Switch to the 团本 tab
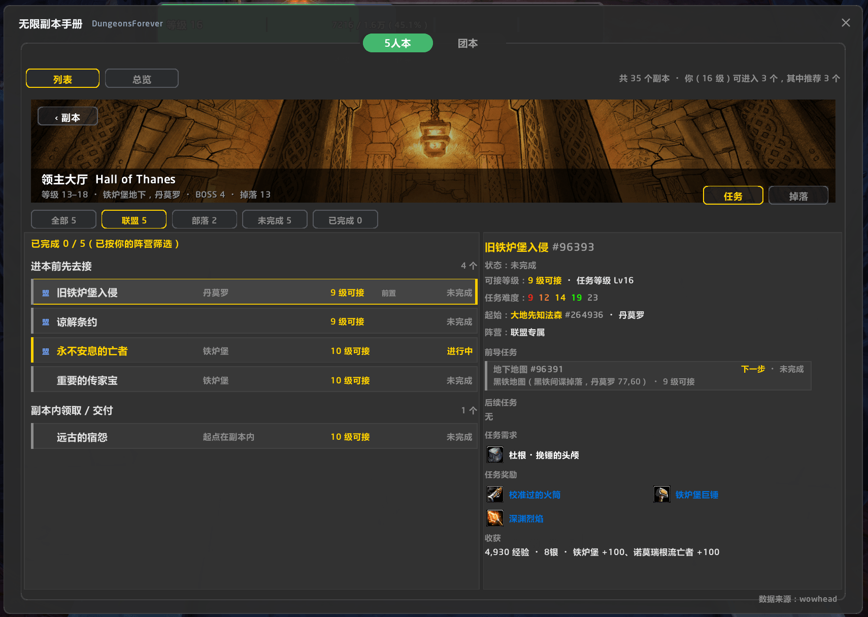The image size is (868, 617). point(468,43)
